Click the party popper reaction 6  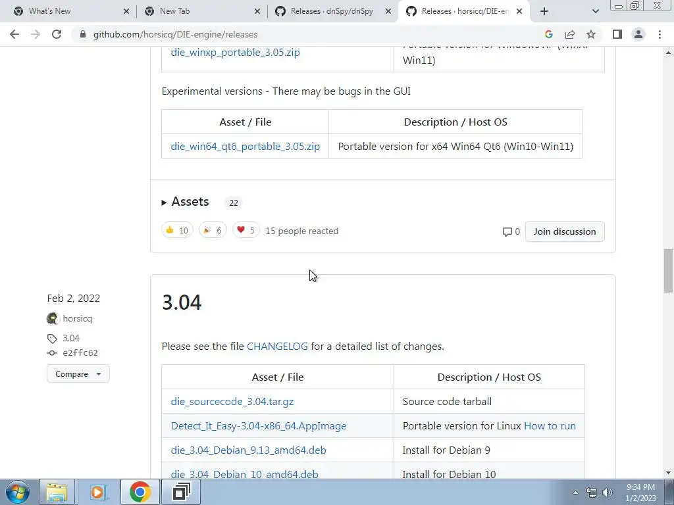pos(213,230)
